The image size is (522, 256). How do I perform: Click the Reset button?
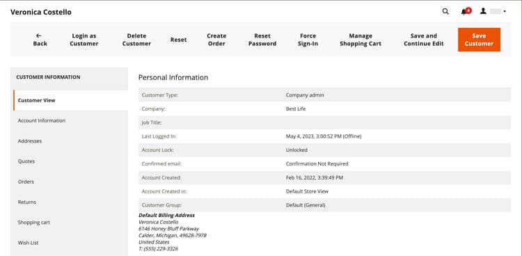coord(179,40)
